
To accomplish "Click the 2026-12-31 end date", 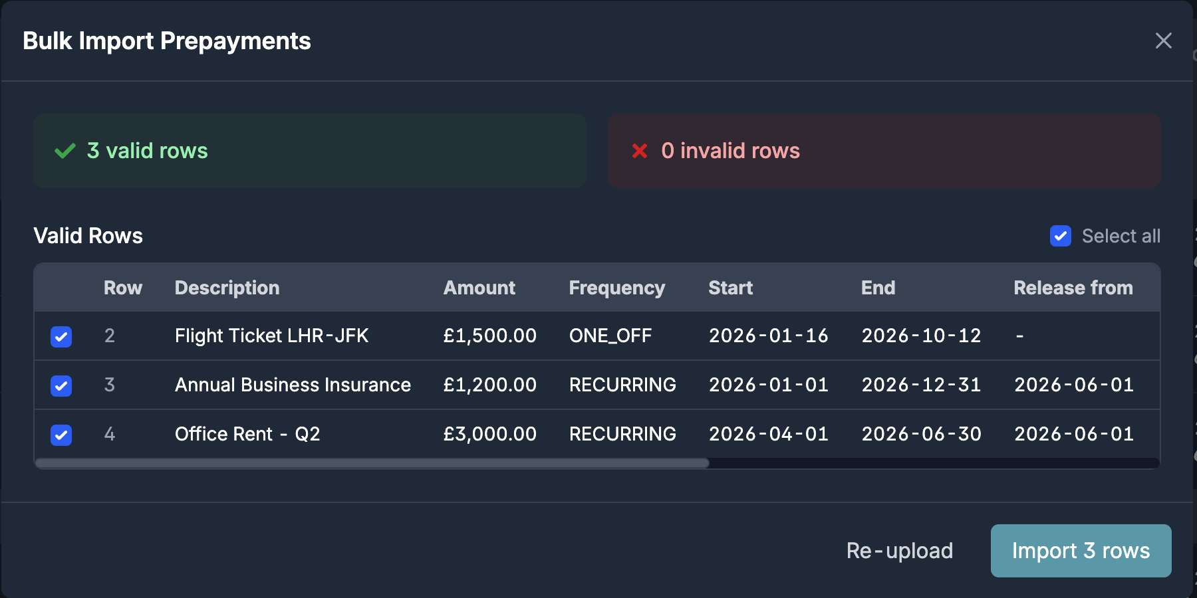I will click(x=921, y=385).
